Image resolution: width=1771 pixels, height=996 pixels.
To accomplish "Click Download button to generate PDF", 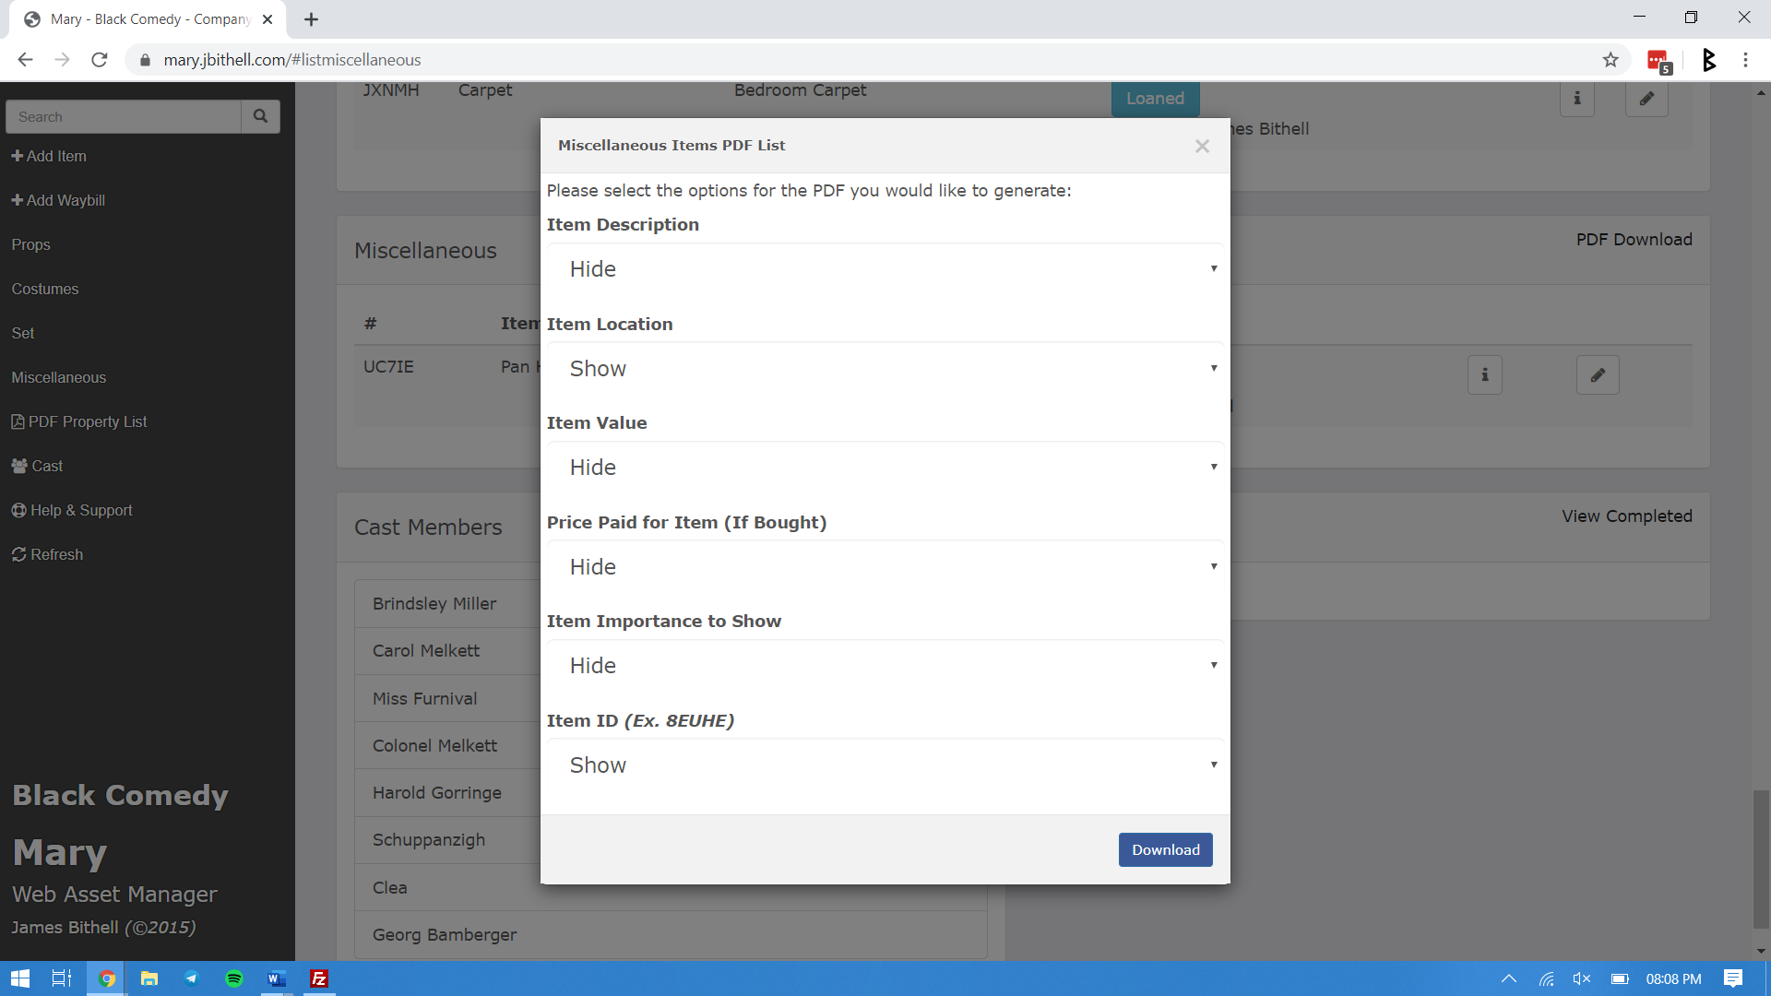I will [1164, 848].
